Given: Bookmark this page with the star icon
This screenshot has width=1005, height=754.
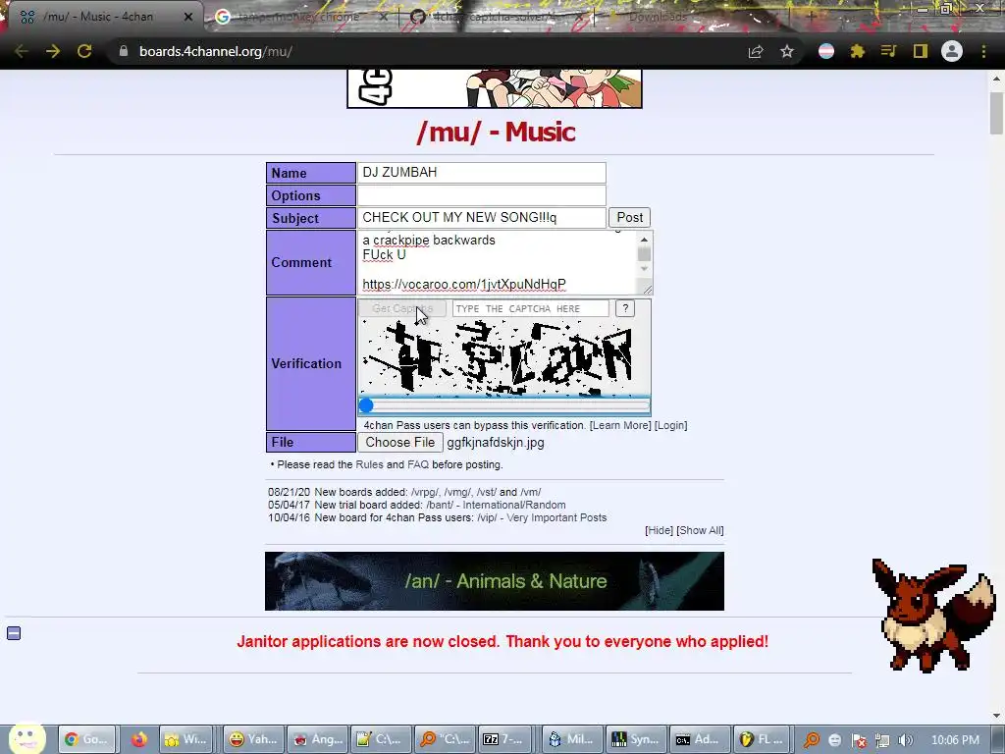Looking at the screenshot, I should [787, 51].
